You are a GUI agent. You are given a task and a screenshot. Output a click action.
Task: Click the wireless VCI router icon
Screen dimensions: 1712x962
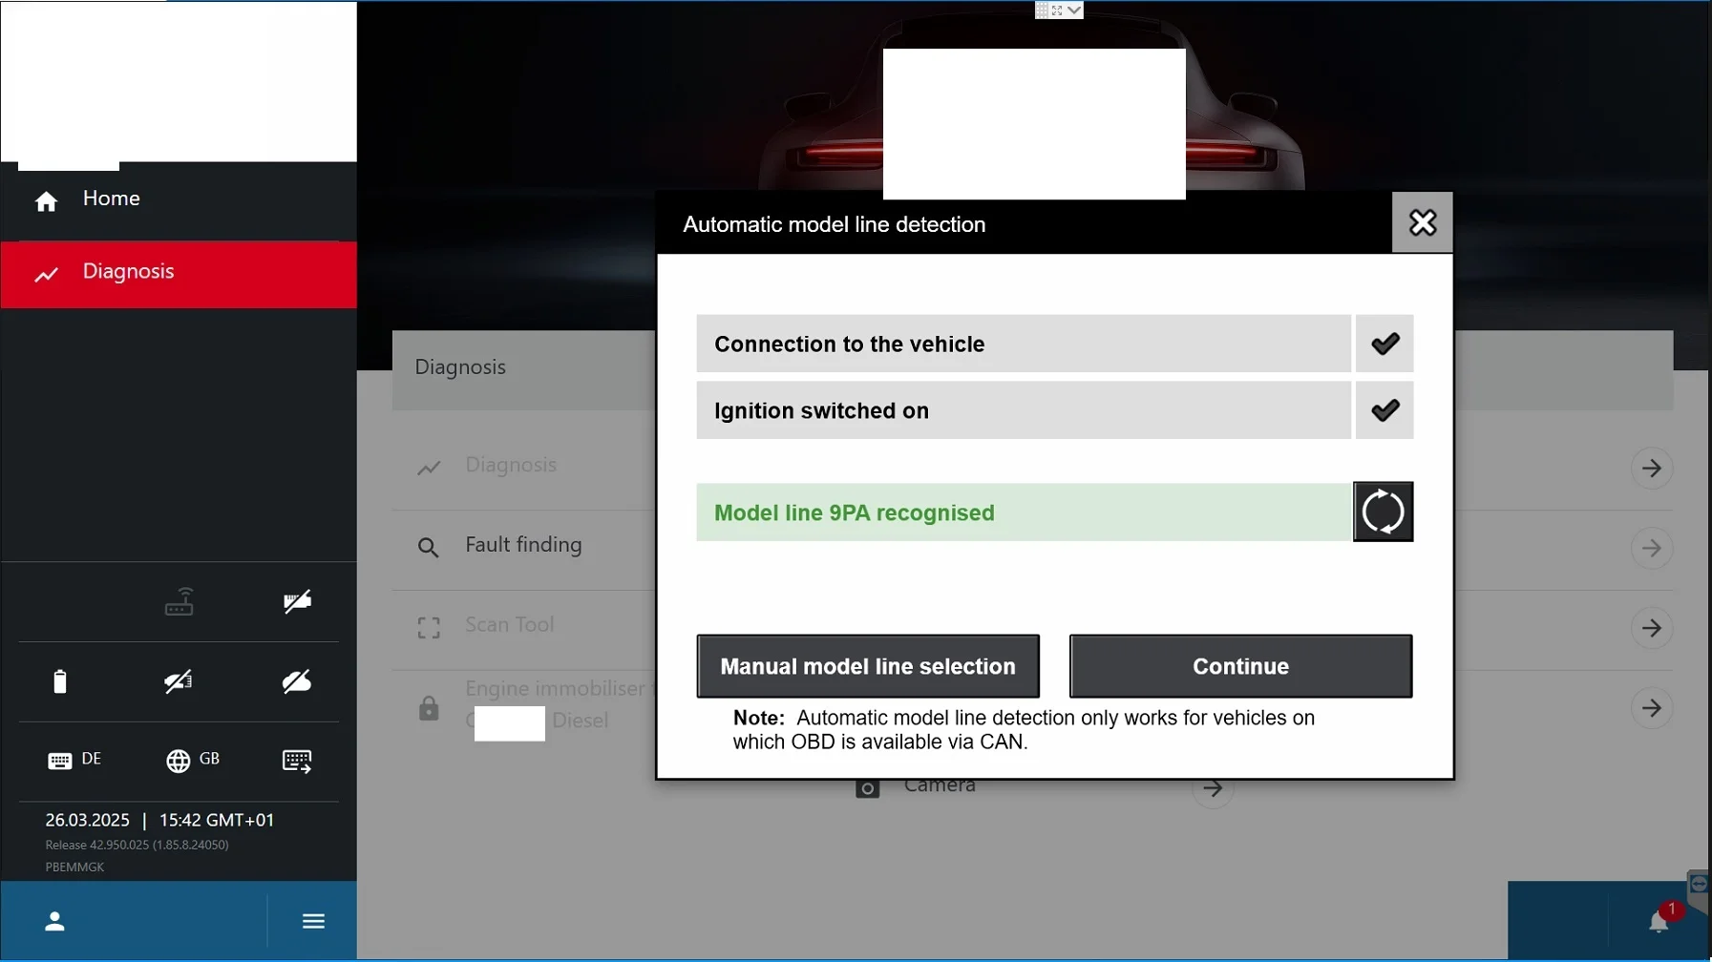click(x=180, y=602)
